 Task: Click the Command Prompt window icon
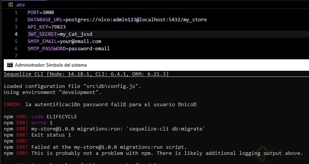pos(10,65)
